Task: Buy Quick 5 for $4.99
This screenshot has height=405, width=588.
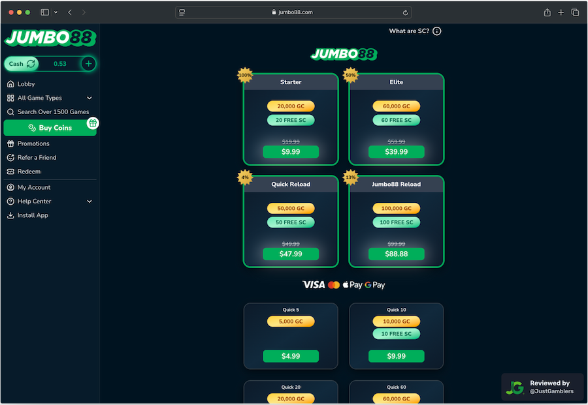Action: 291,356
